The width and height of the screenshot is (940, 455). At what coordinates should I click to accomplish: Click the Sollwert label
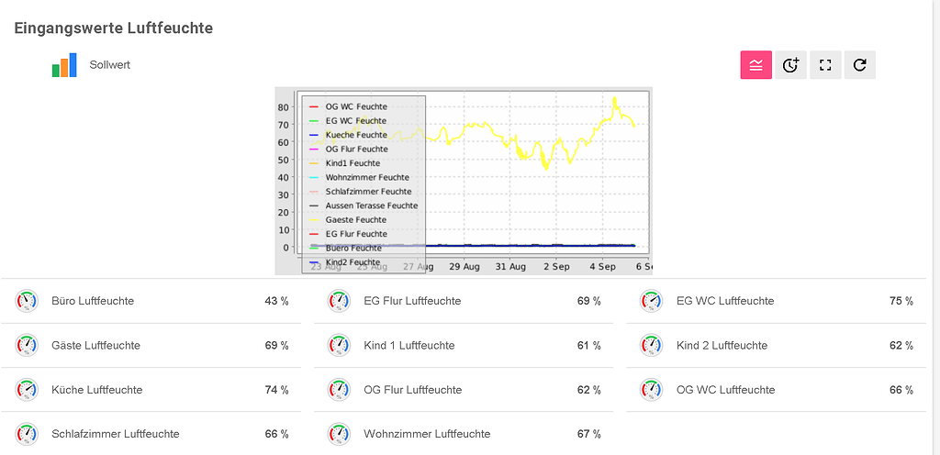[x=110, y=64]
